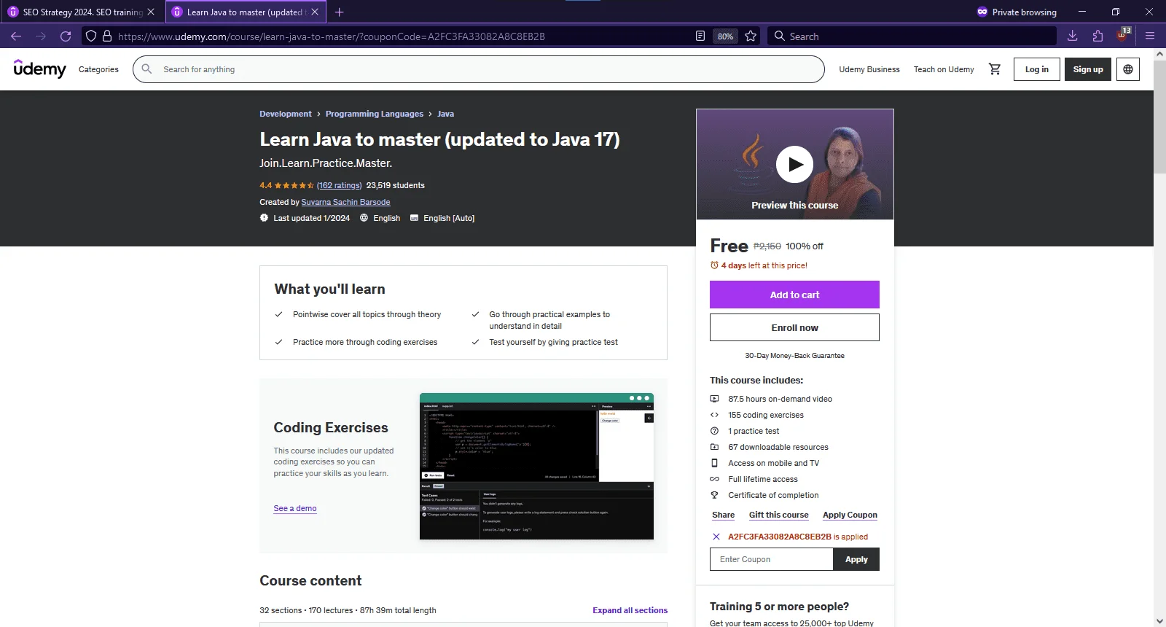Screen dimensions: 1166x627
Task: Click the 80% zoom level indicator
Action: coord(725,36)
